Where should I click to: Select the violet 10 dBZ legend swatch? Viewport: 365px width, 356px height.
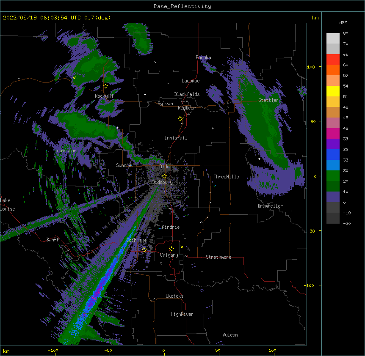click(333, 197)
